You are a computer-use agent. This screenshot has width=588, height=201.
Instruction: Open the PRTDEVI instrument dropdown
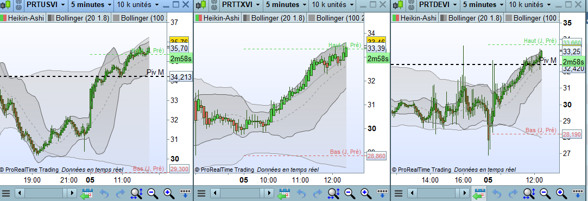(438, 5)
